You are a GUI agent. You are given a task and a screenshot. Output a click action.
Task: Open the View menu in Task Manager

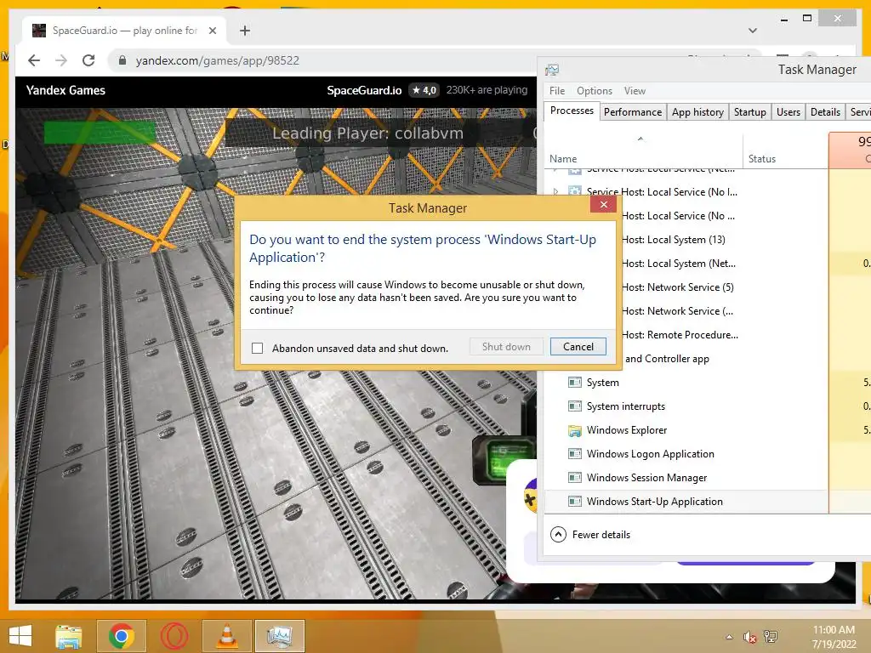pos(635,90)
